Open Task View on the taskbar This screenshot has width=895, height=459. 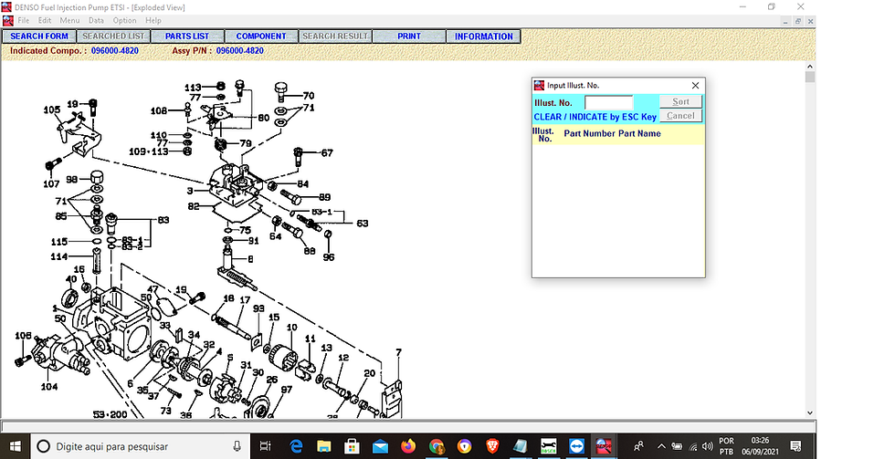tap(266, 446)
